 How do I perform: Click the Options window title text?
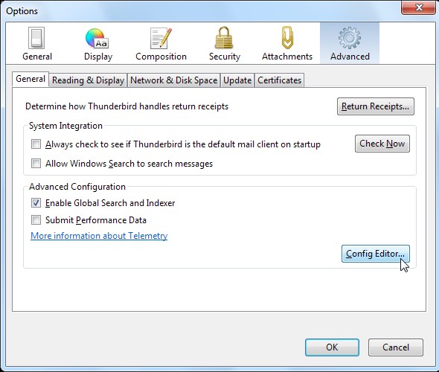pyautogui.click(x=22, y=11)
